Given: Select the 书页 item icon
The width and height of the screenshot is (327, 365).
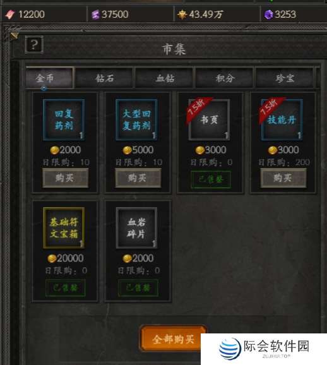Looking at the screenshot, I should coord(209,119).
